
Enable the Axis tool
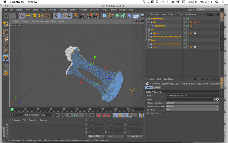coord(5,67)
